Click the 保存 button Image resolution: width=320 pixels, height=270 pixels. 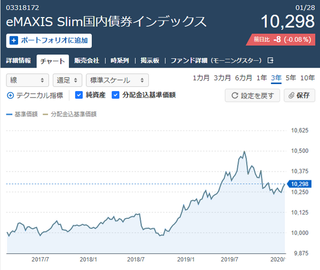tap(299, 95)
